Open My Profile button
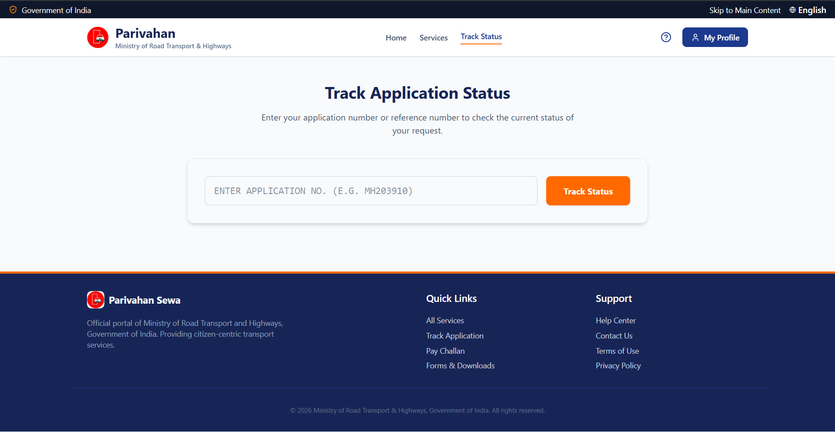 point(715,37)
